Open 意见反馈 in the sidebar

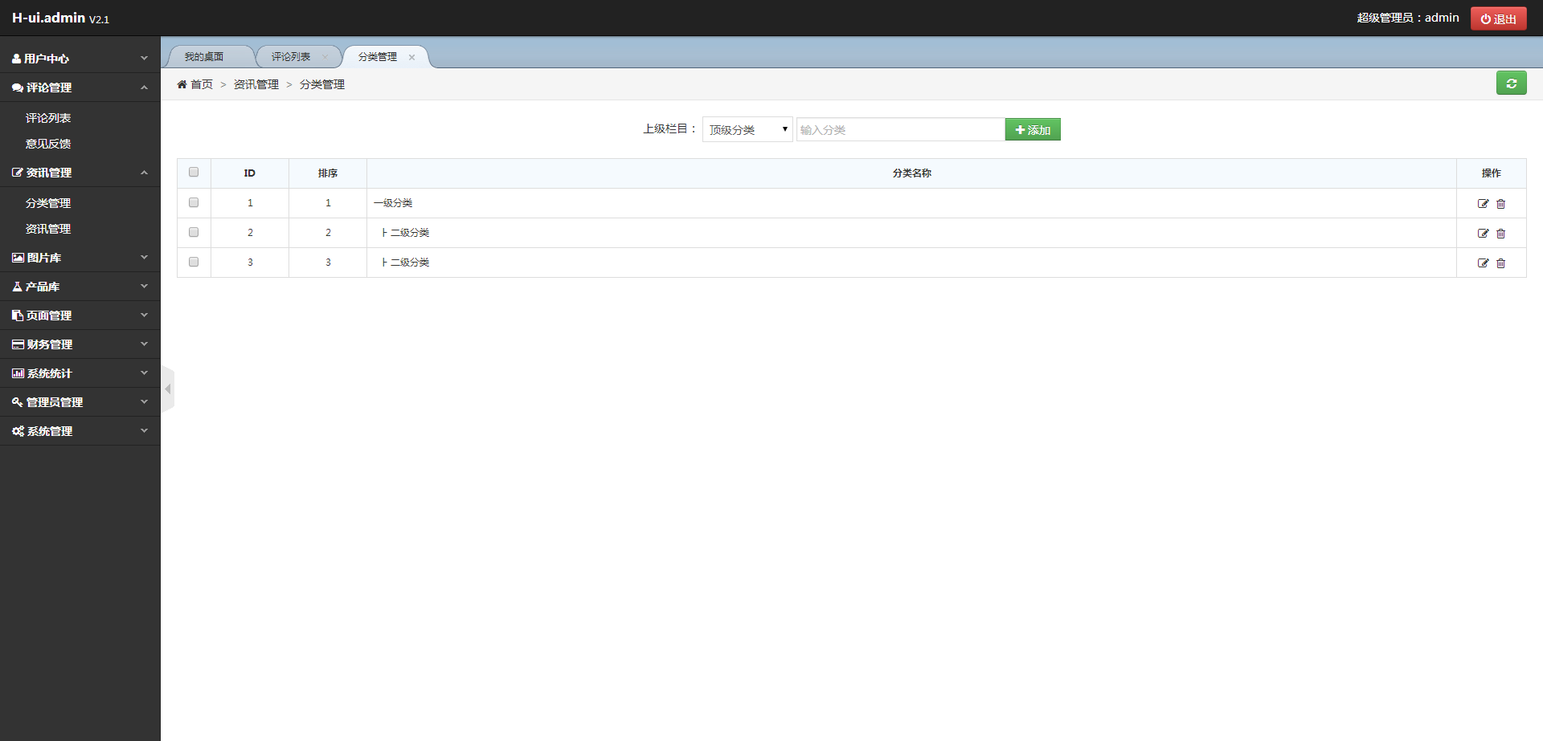pos(48,144)
